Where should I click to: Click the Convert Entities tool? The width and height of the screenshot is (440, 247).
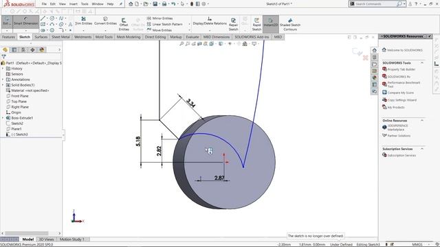pyautogui.click(x=105, y=21)
